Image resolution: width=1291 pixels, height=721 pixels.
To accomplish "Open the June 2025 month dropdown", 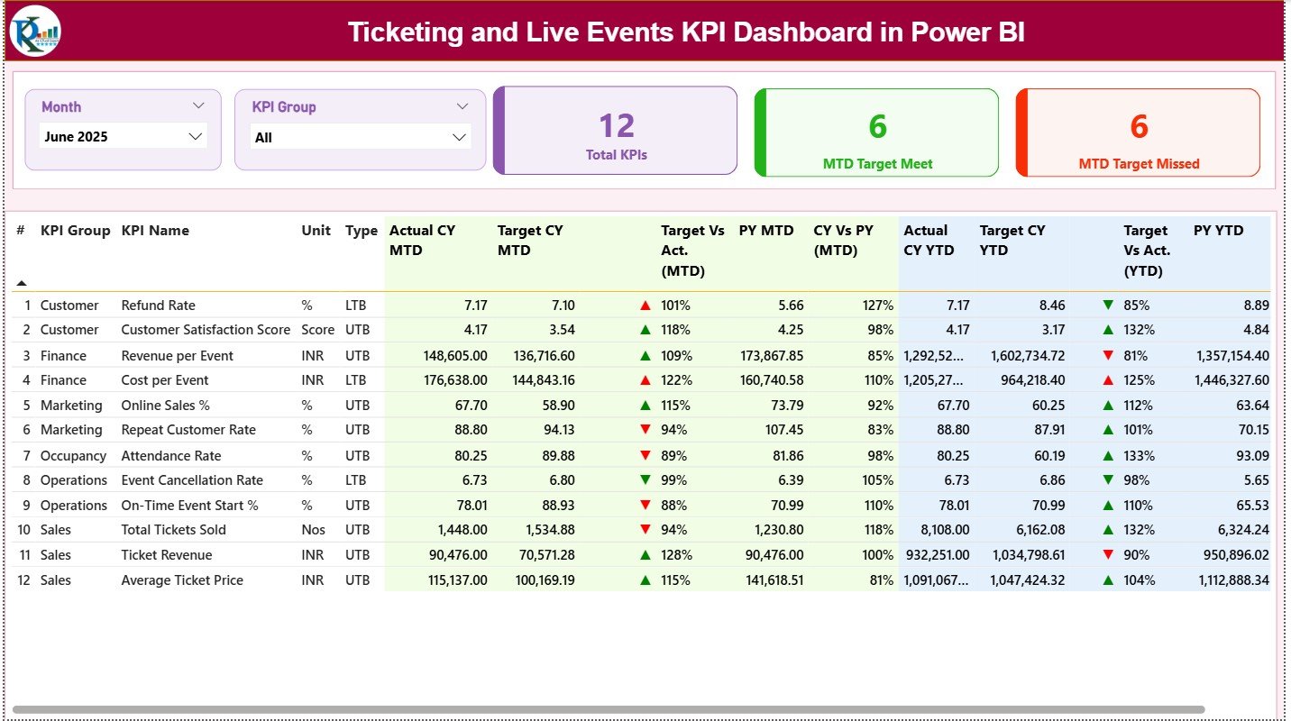I will coord(195,136).
